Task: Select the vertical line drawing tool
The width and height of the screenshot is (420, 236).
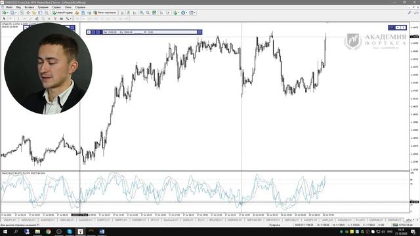Action: click(18, 18)
